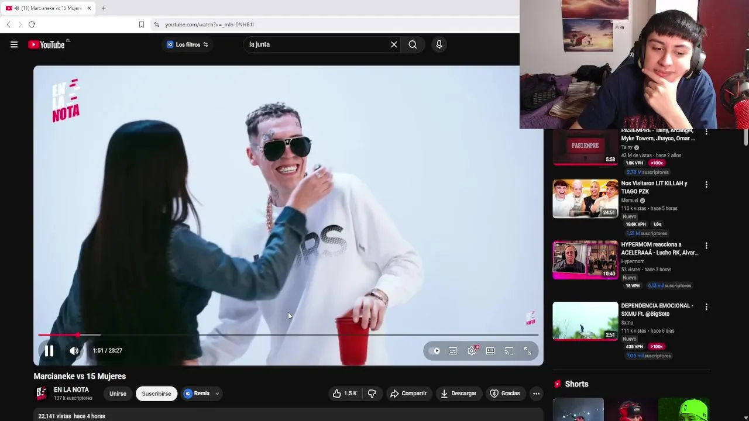Click the 1:51 / 23:27 time display
Viewport: 749px width, 421px height.
click(107, 351)
